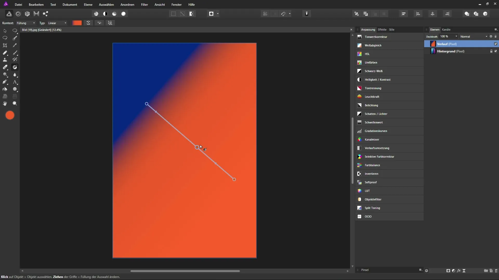
Task: Click the Rotate Gradient button
Action: [88, 23]
